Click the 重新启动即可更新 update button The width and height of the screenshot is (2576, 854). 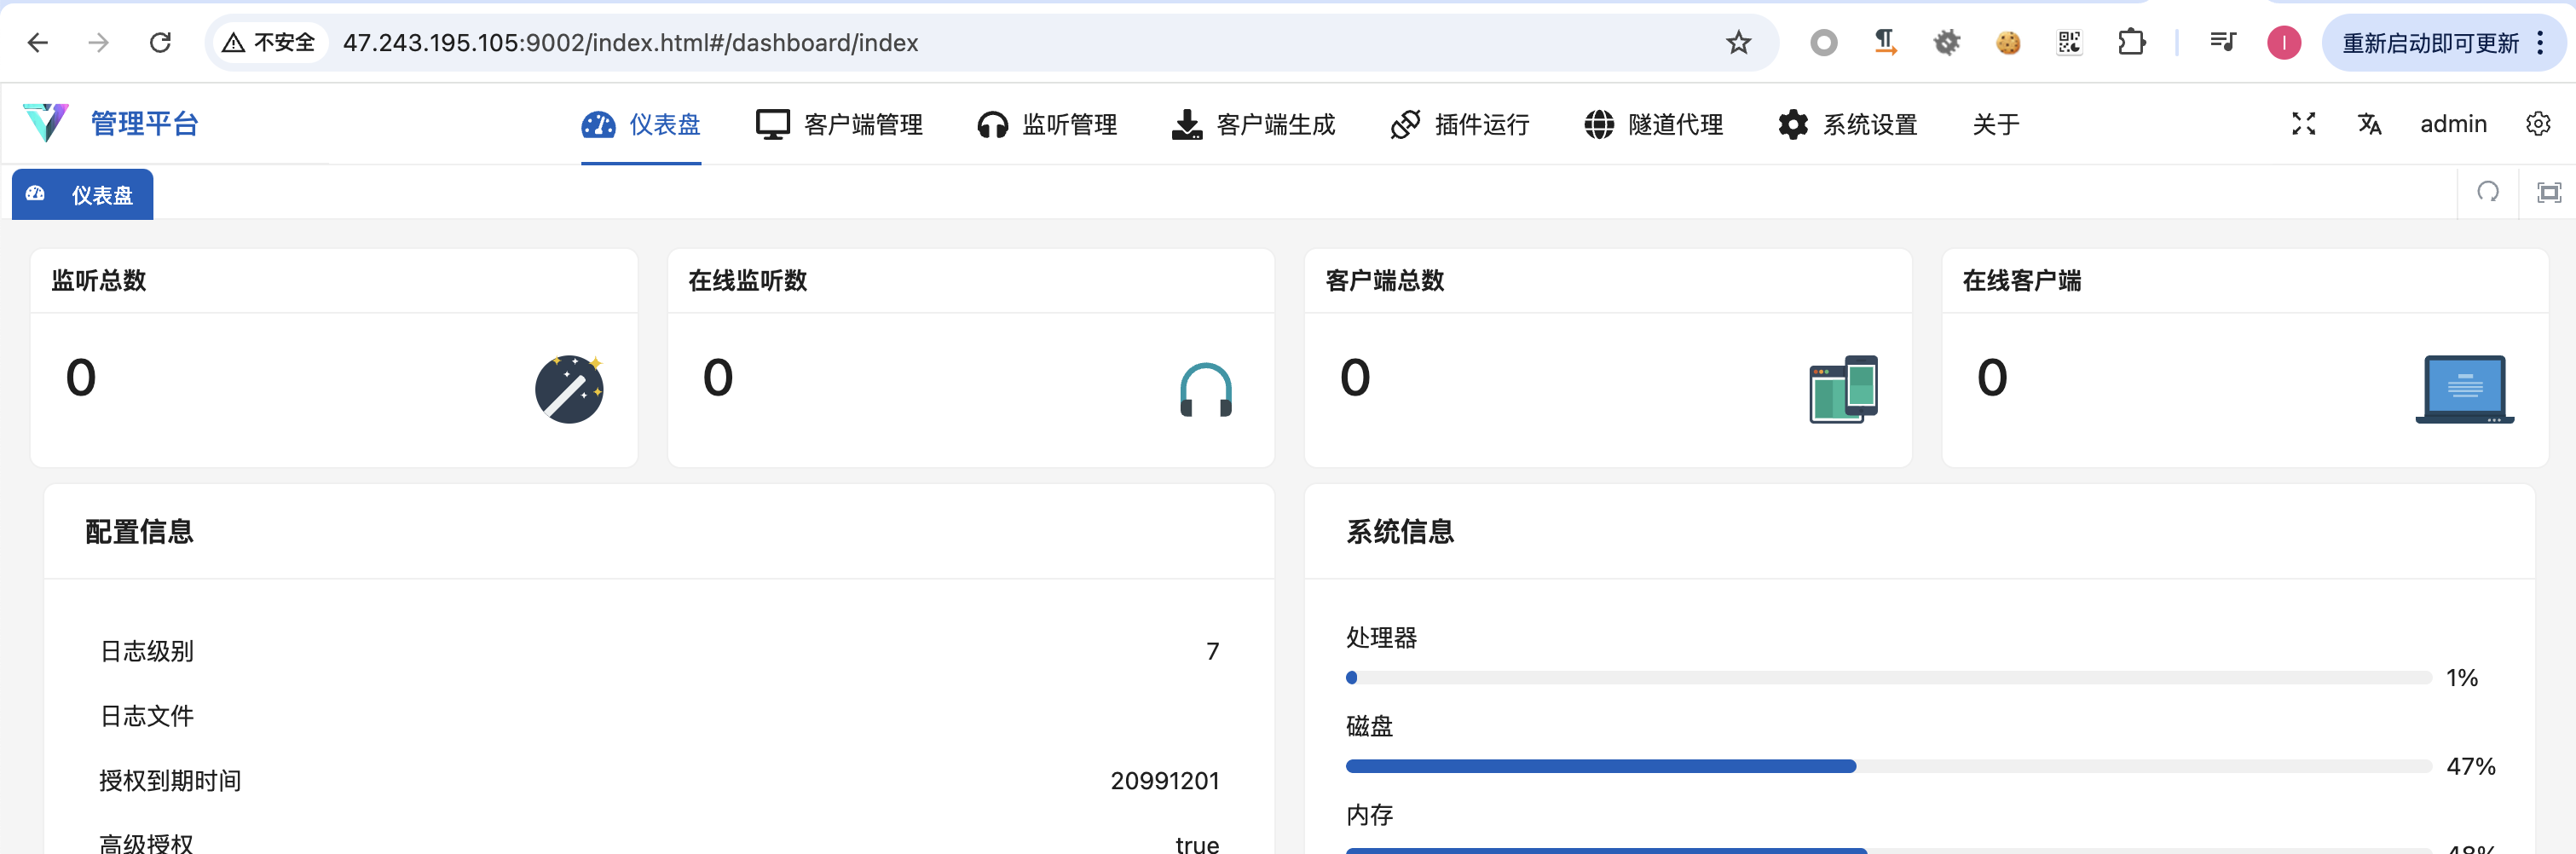[x=2435, y=43]
